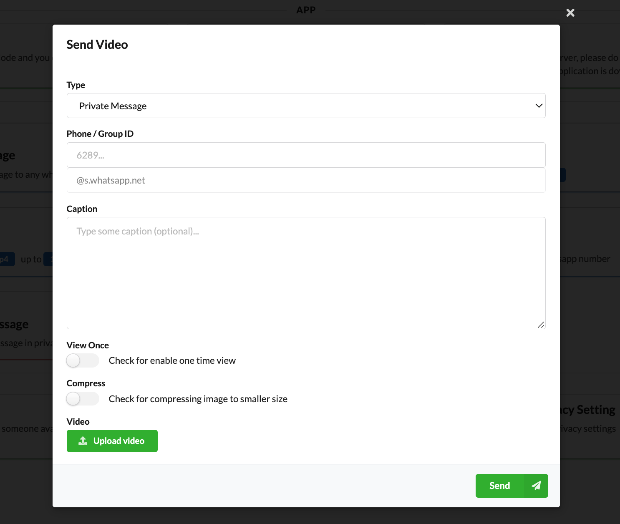Image resolution: width=620 pixels, height=524 pixels.
Task: Click the caption box resize handle
Action: (541, 325)
